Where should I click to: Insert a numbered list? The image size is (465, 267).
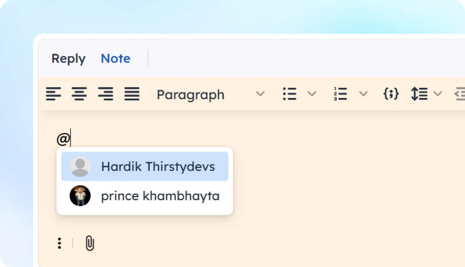(340, 94)
